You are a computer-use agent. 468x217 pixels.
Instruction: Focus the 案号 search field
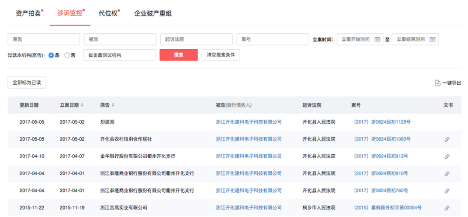(273, 39)
